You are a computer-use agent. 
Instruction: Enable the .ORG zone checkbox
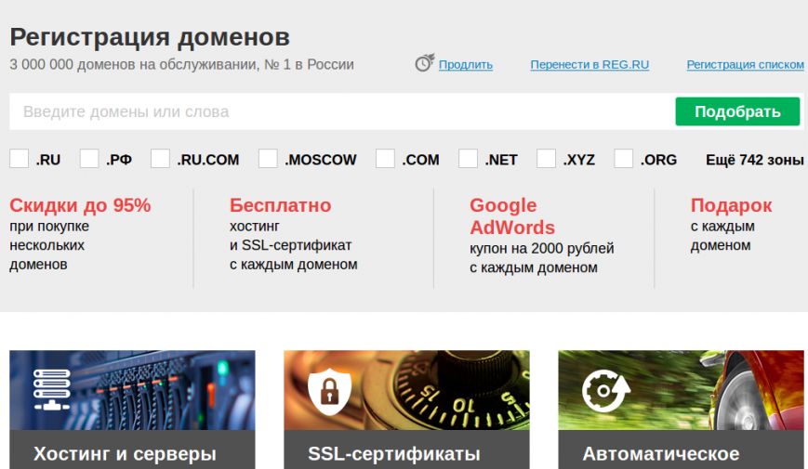point(624,159)
